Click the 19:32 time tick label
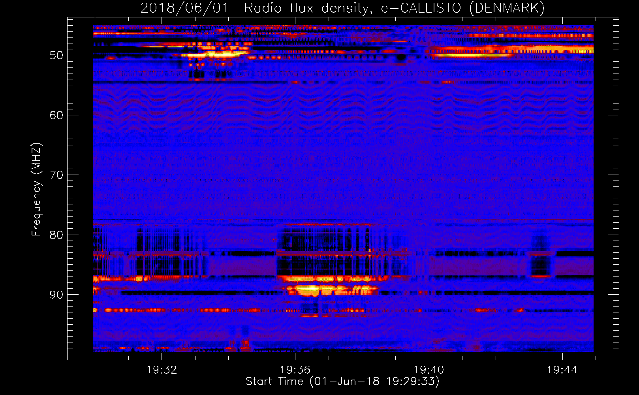 (162, 370)
